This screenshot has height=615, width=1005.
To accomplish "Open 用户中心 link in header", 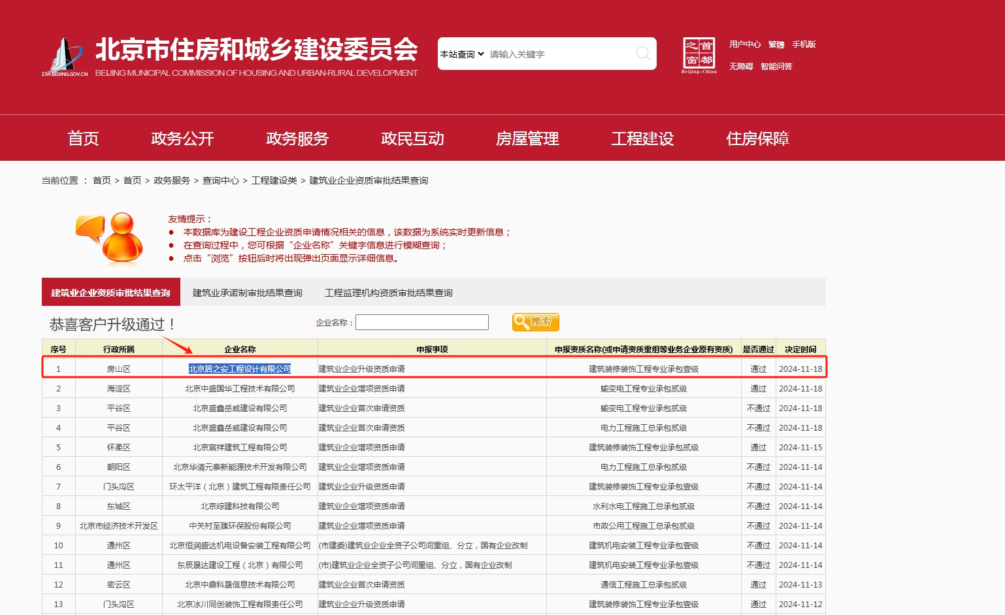I will (x=744, y=44).
